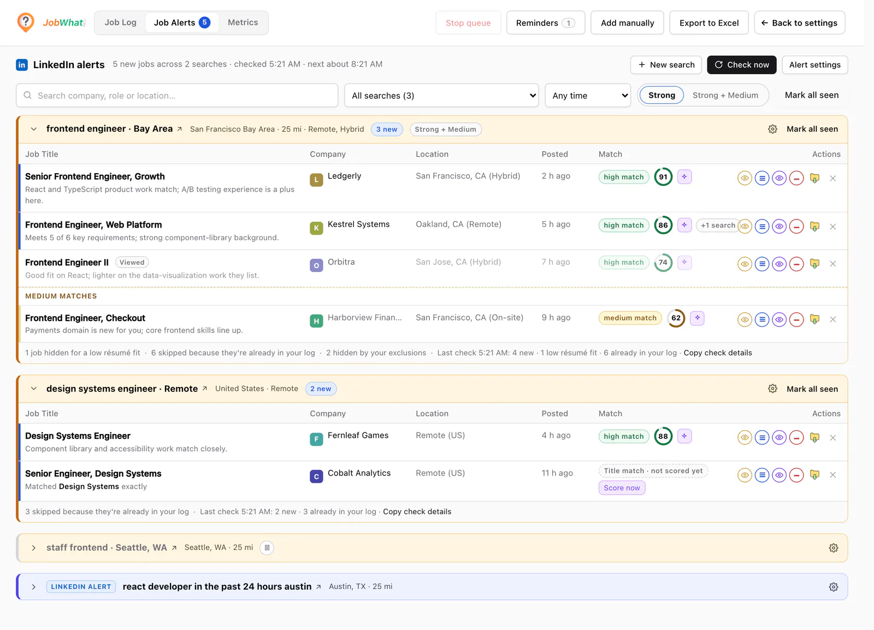Screen dimensions: 874x630
Task: Click the red minus icon for Harborview job
Action: 797,320
